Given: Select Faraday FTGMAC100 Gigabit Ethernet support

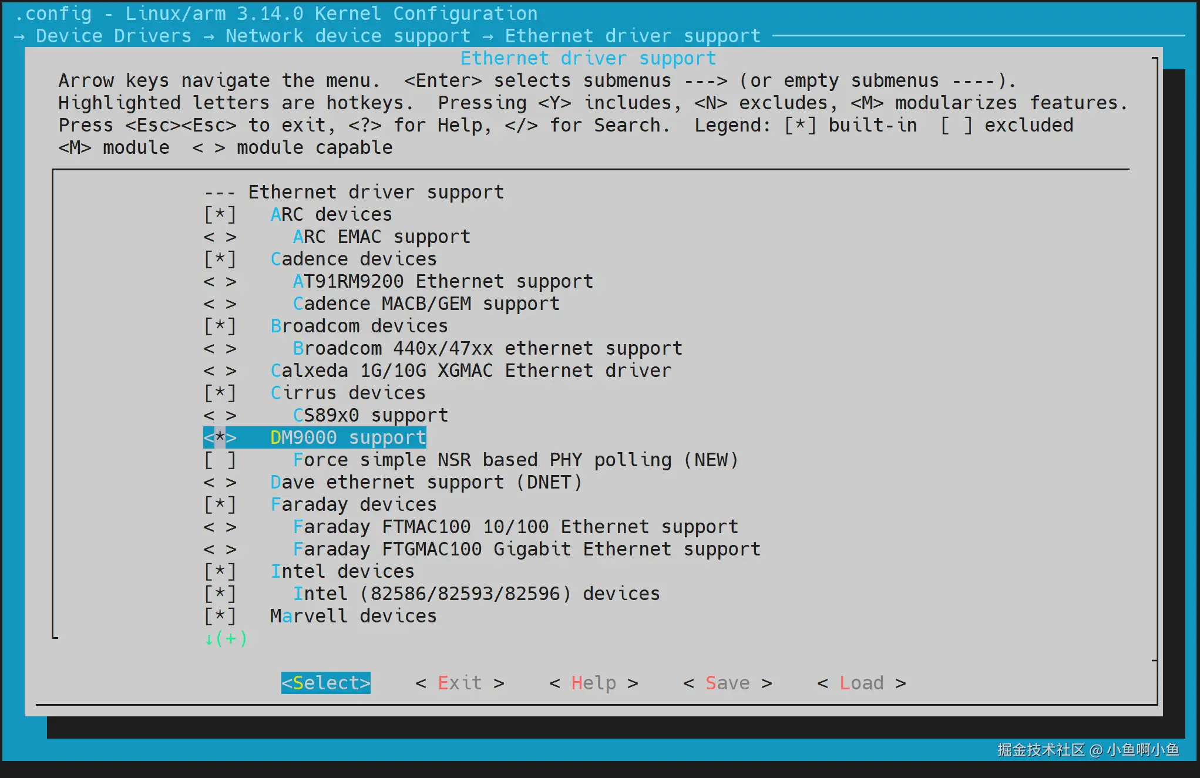Looking at the screenshot, I should [x=526, y=549].
